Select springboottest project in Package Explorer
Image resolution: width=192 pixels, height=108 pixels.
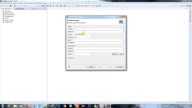click(8, 22)
